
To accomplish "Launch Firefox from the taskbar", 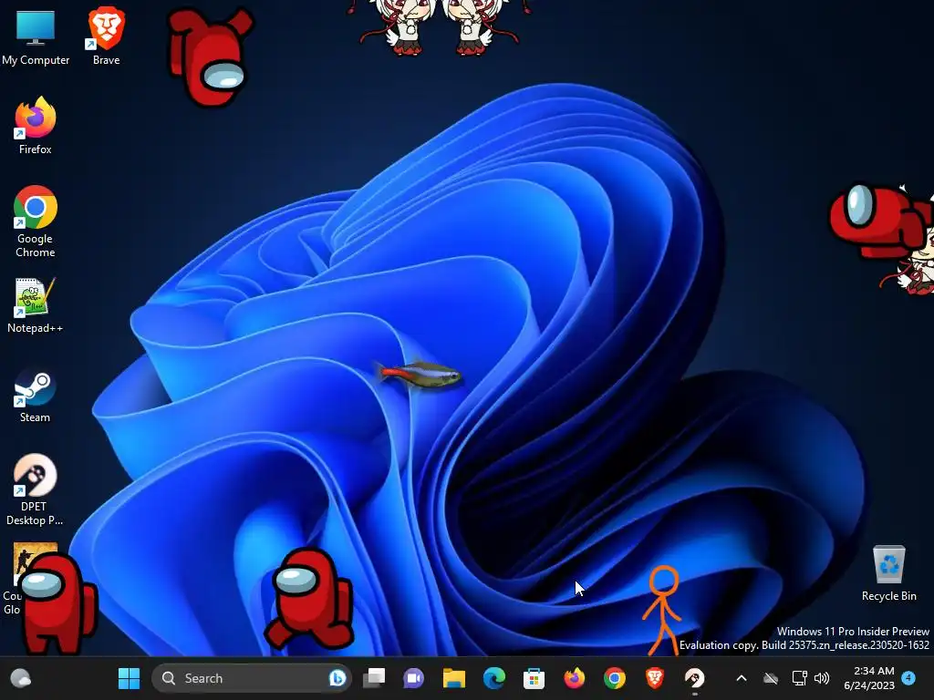I will click(x=575, y=678).
